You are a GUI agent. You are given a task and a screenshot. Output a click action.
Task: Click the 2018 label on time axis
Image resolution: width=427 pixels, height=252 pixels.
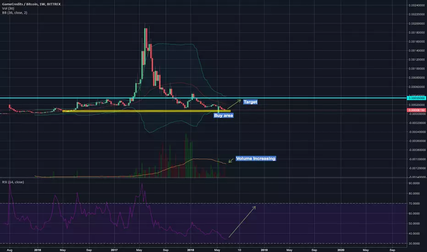191,250
